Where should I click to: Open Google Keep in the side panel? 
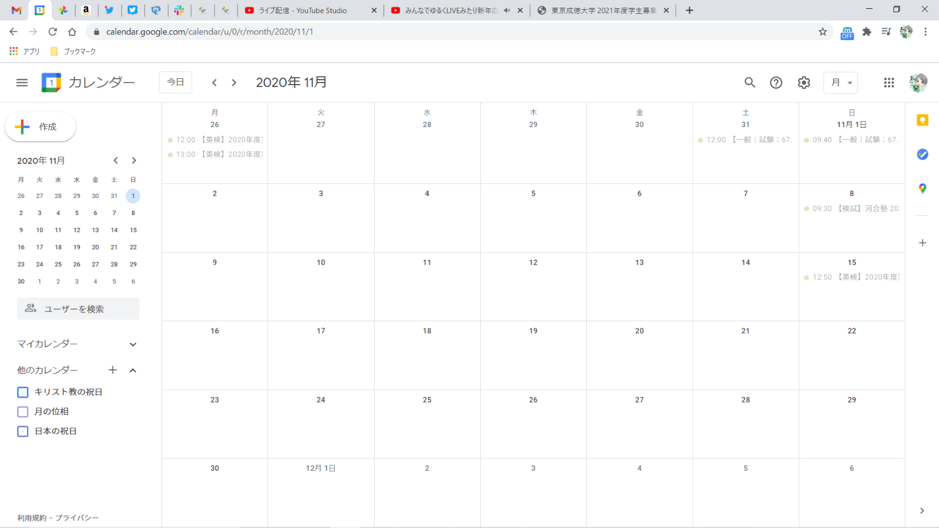(922, 120)
